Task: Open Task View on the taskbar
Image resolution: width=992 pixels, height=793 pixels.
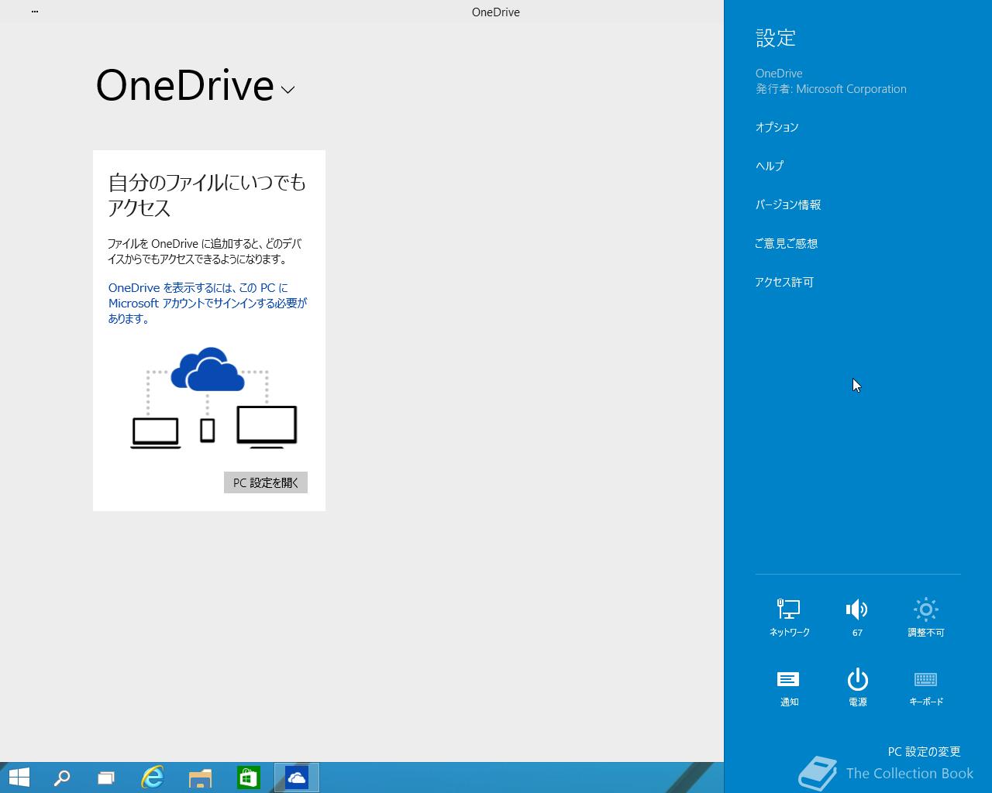Action: coord(106,778)
